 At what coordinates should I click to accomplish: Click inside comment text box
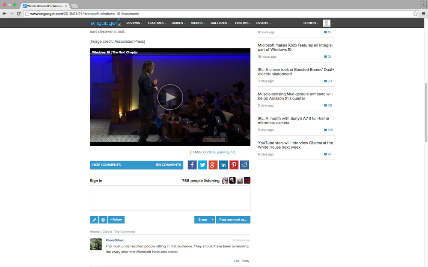[170, 198]
